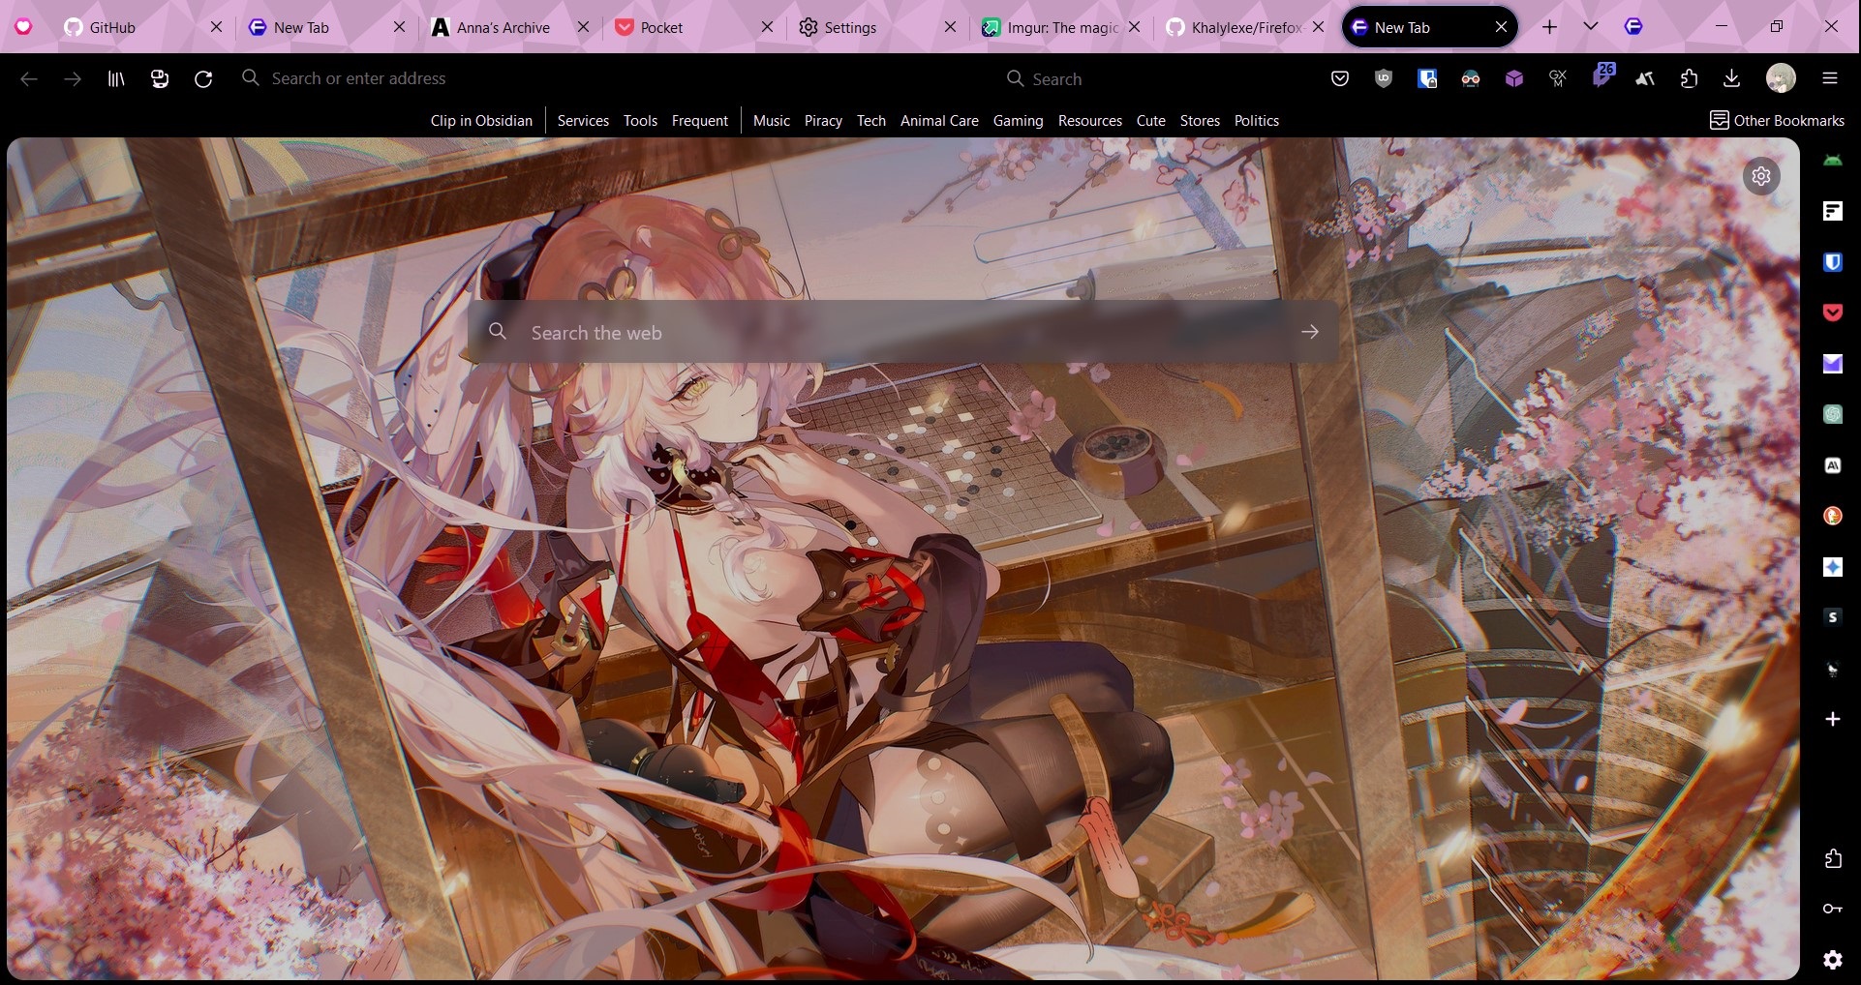Screen dimensions: 1861x985
Task: Close the Anna's Archive tab
Action: point(583,27)
